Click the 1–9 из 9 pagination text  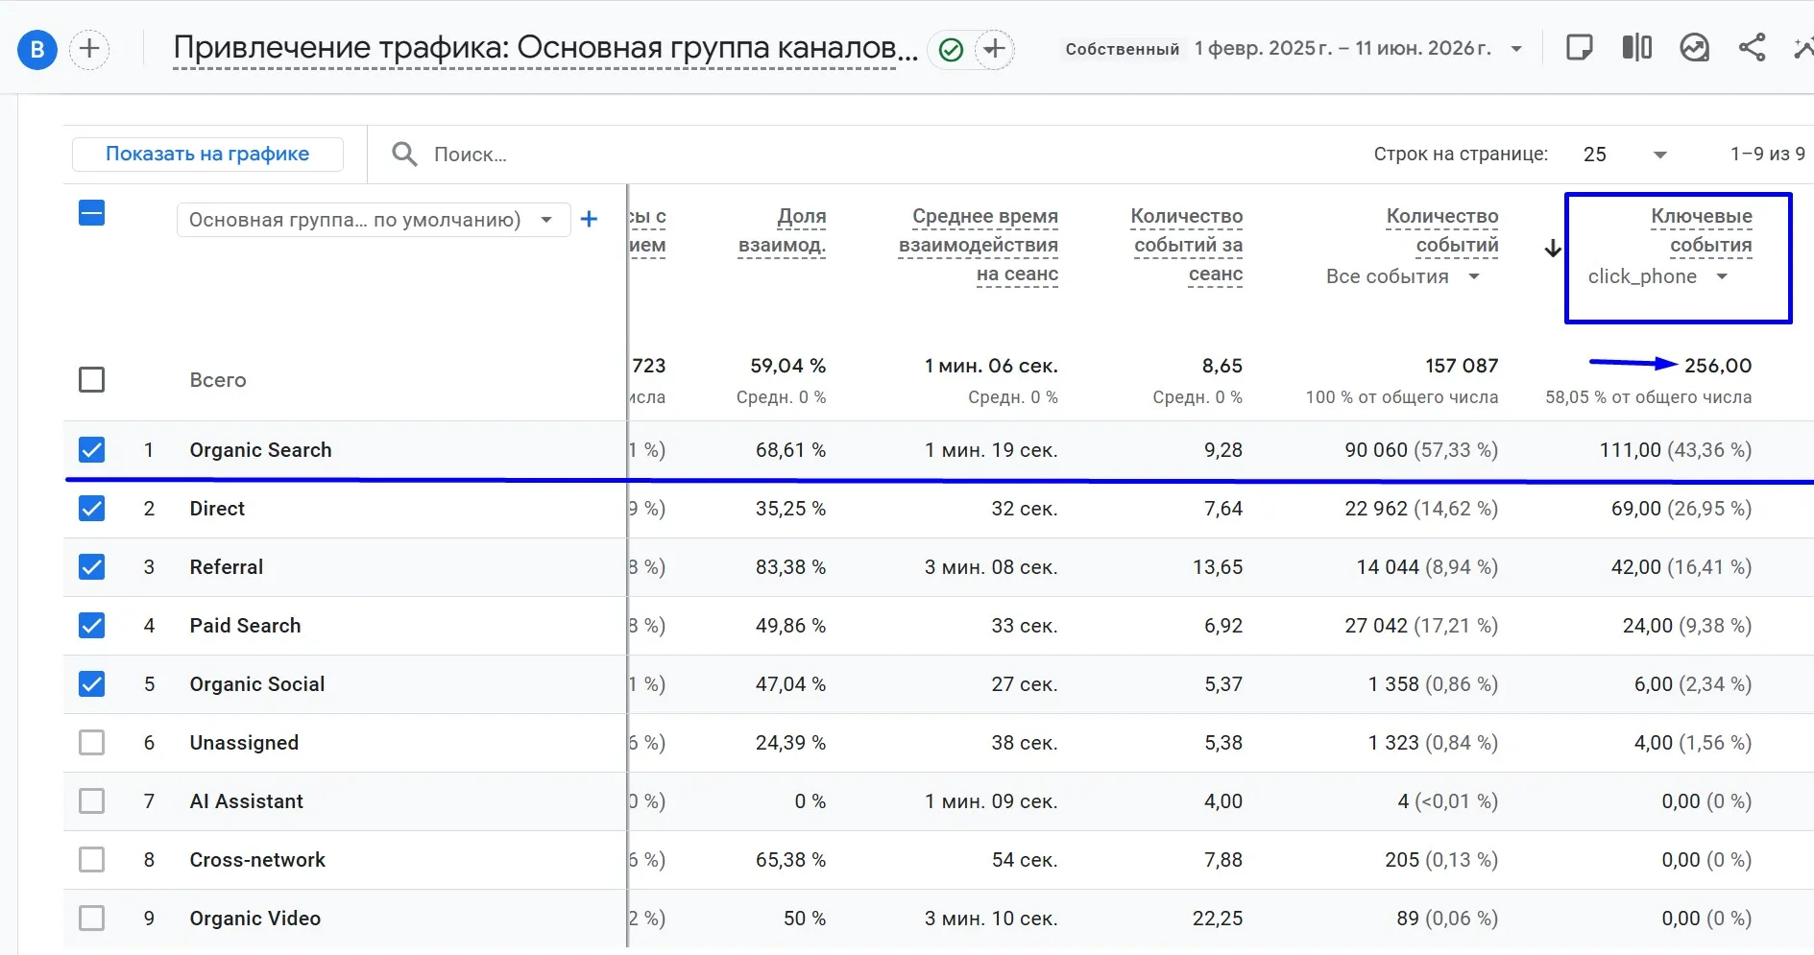click(1768, 154)
